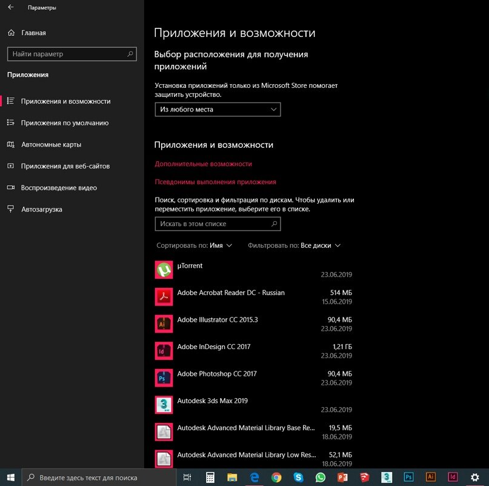Click the Settings gear in taskbar

point(474,478)
